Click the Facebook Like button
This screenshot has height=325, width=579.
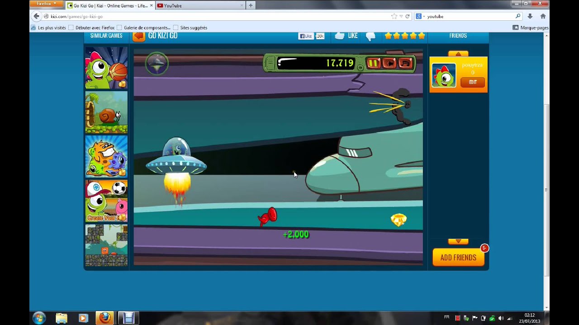306,36
